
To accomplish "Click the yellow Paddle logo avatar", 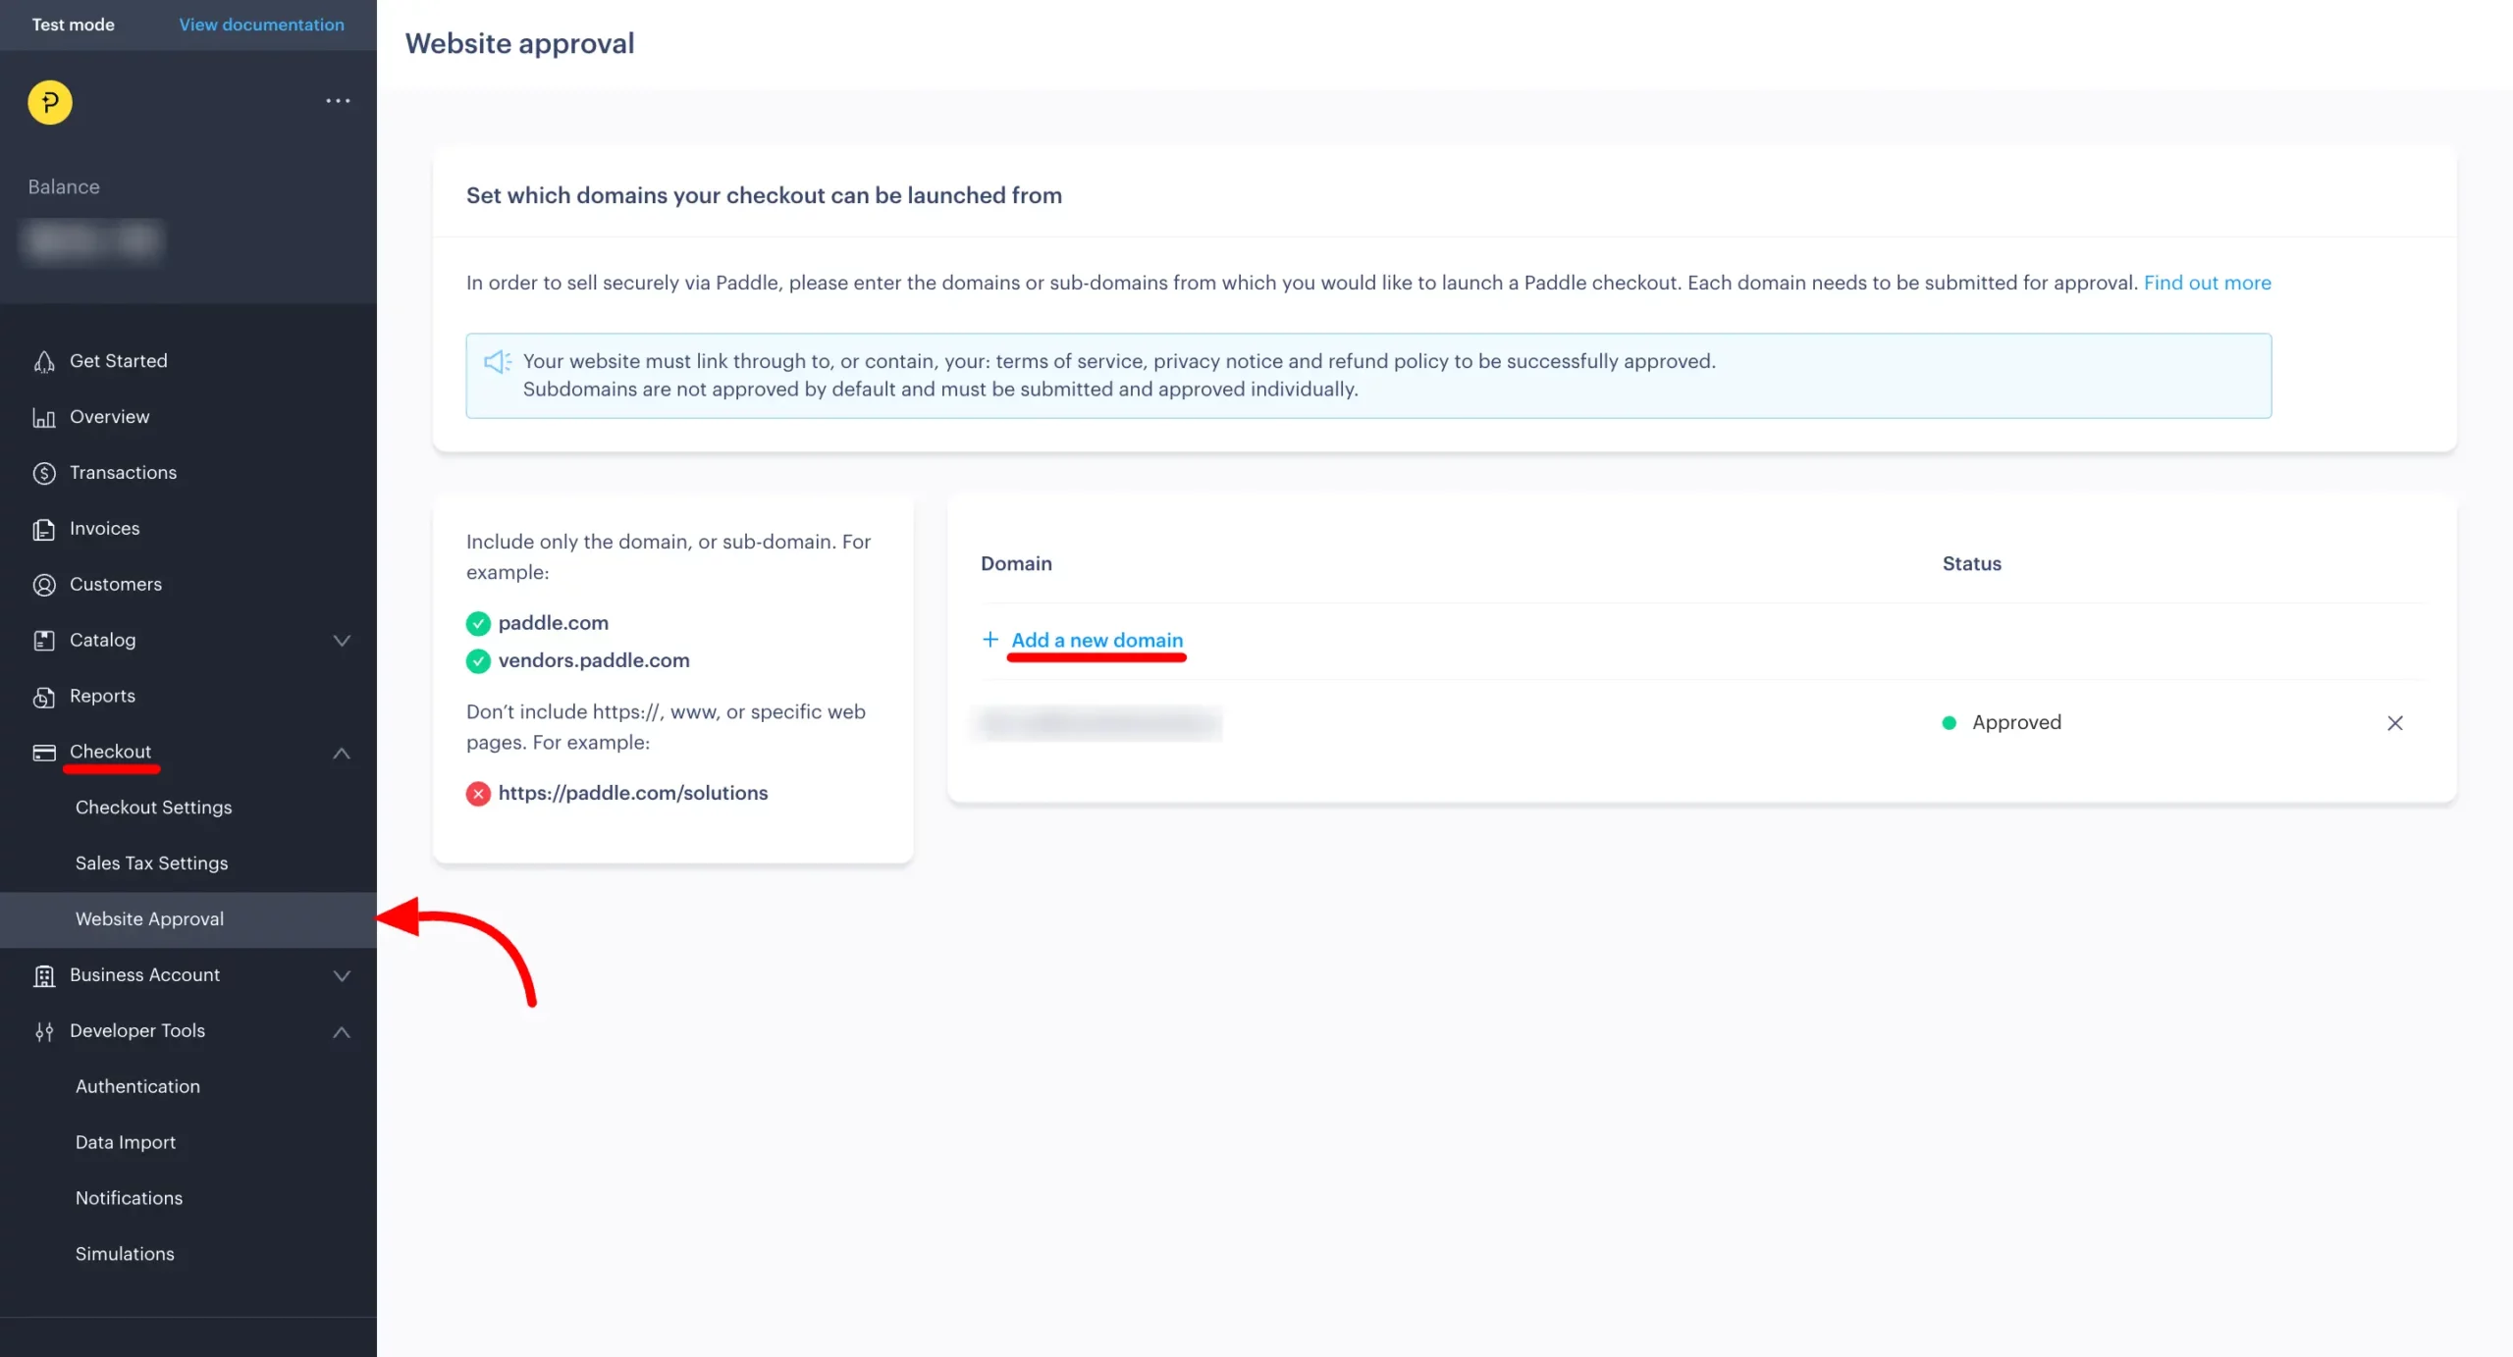I will (x=50, y=102).
